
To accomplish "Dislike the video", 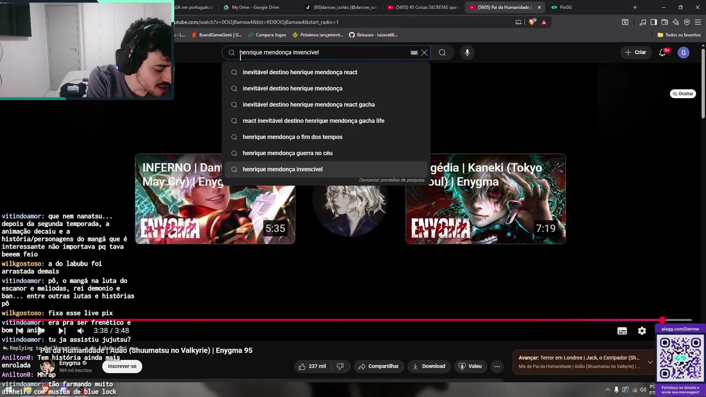I will (340, 366).
